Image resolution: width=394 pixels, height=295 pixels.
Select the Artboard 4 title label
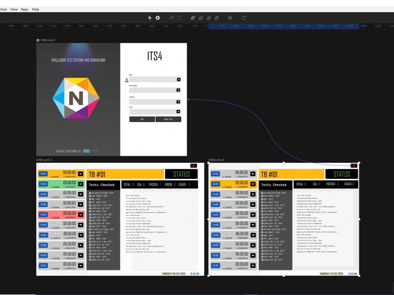[x=216, y=160]
